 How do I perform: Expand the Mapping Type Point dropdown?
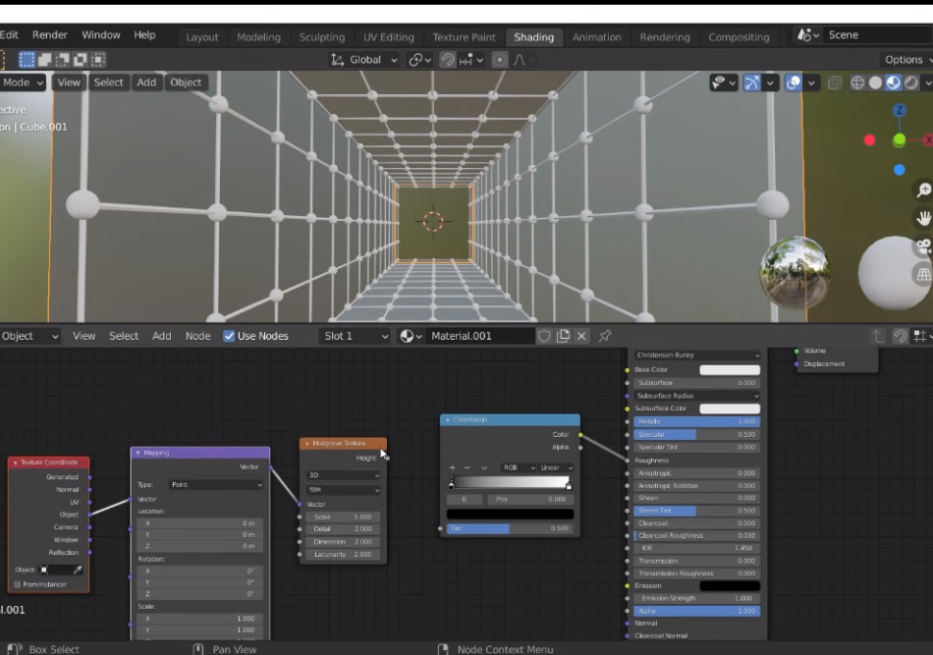click(217, 485)
